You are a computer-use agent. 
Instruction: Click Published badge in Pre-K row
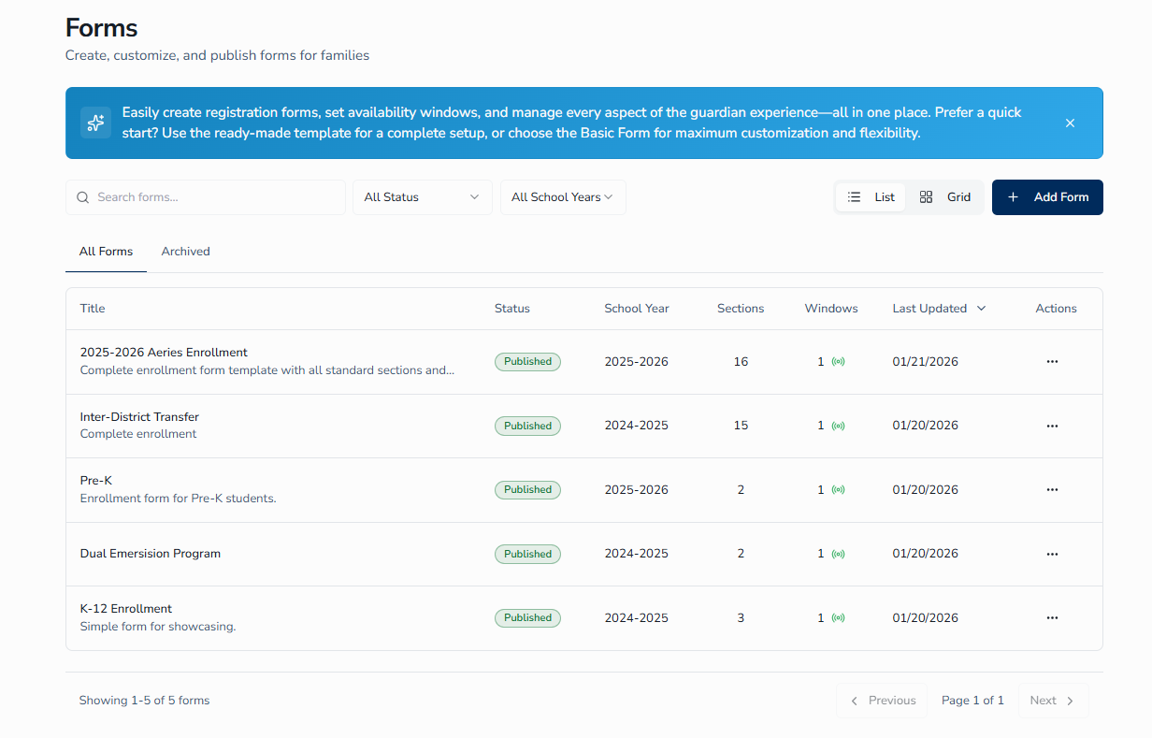[527, 489]
